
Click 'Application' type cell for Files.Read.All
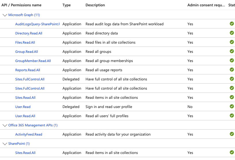click(x=72, y=43)
